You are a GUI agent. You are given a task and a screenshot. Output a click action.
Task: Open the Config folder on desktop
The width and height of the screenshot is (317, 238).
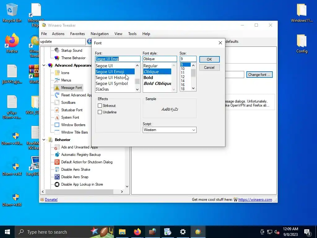click(302, 43)
